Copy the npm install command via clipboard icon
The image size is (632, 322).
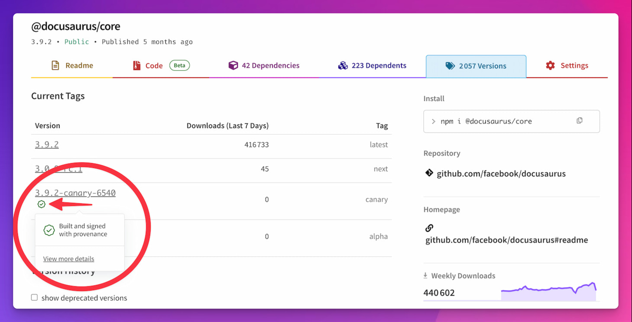point(580,121)
